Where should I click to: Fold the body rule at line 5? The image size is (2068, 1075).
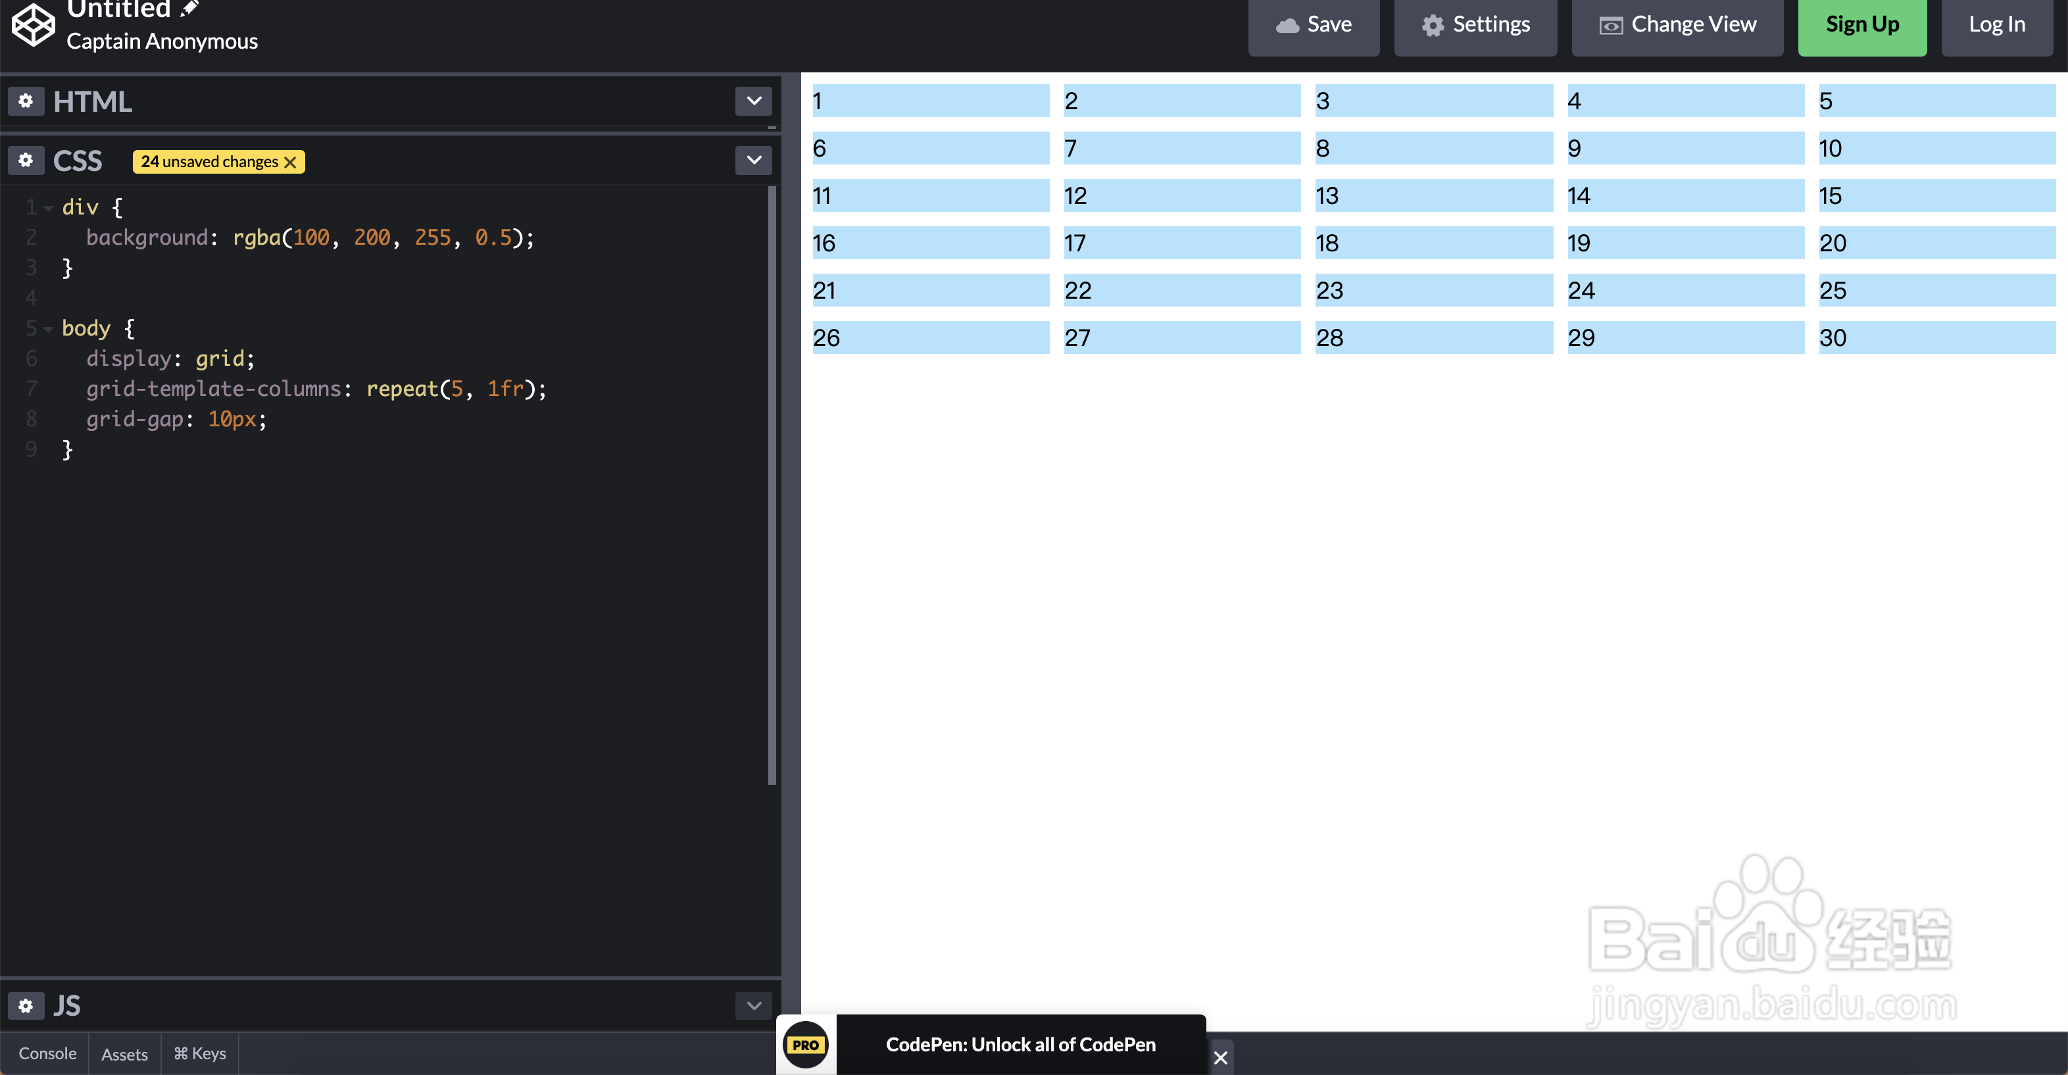point(48,329)
